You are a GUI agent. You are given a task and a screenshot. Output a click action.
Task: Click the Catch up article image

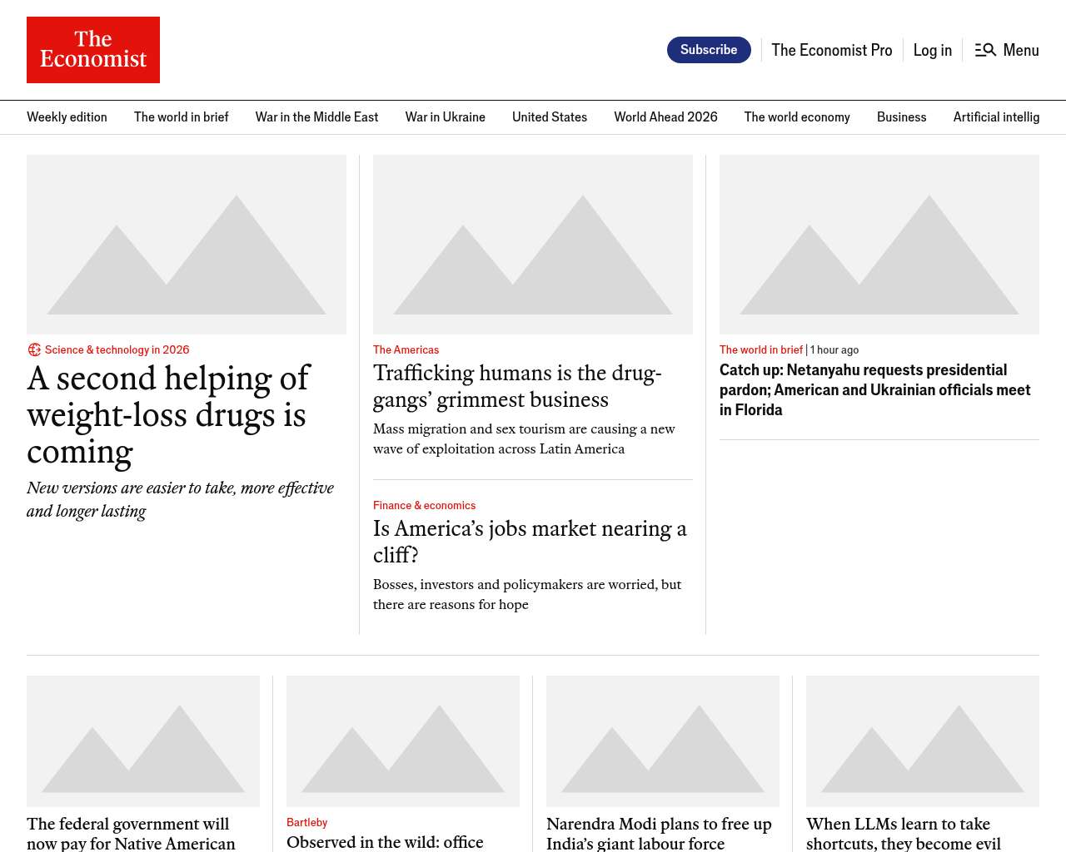click(879, 245)
